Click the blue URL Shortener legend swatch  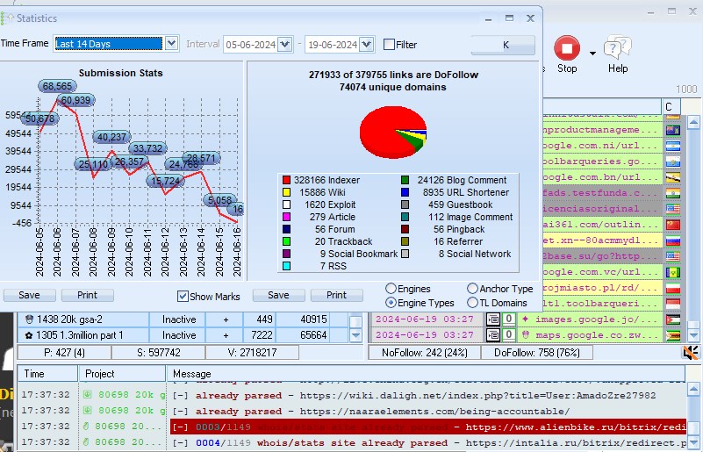tap(405, 192)
